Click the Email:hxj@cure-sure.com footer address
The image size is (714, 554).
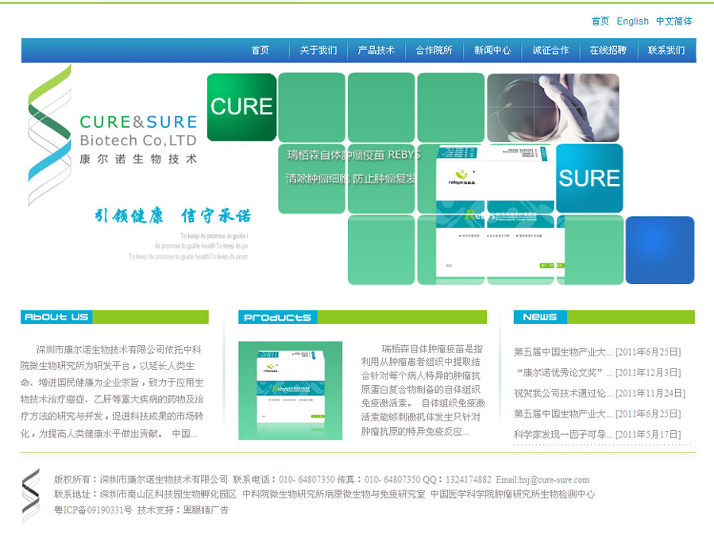click(542, 479)
